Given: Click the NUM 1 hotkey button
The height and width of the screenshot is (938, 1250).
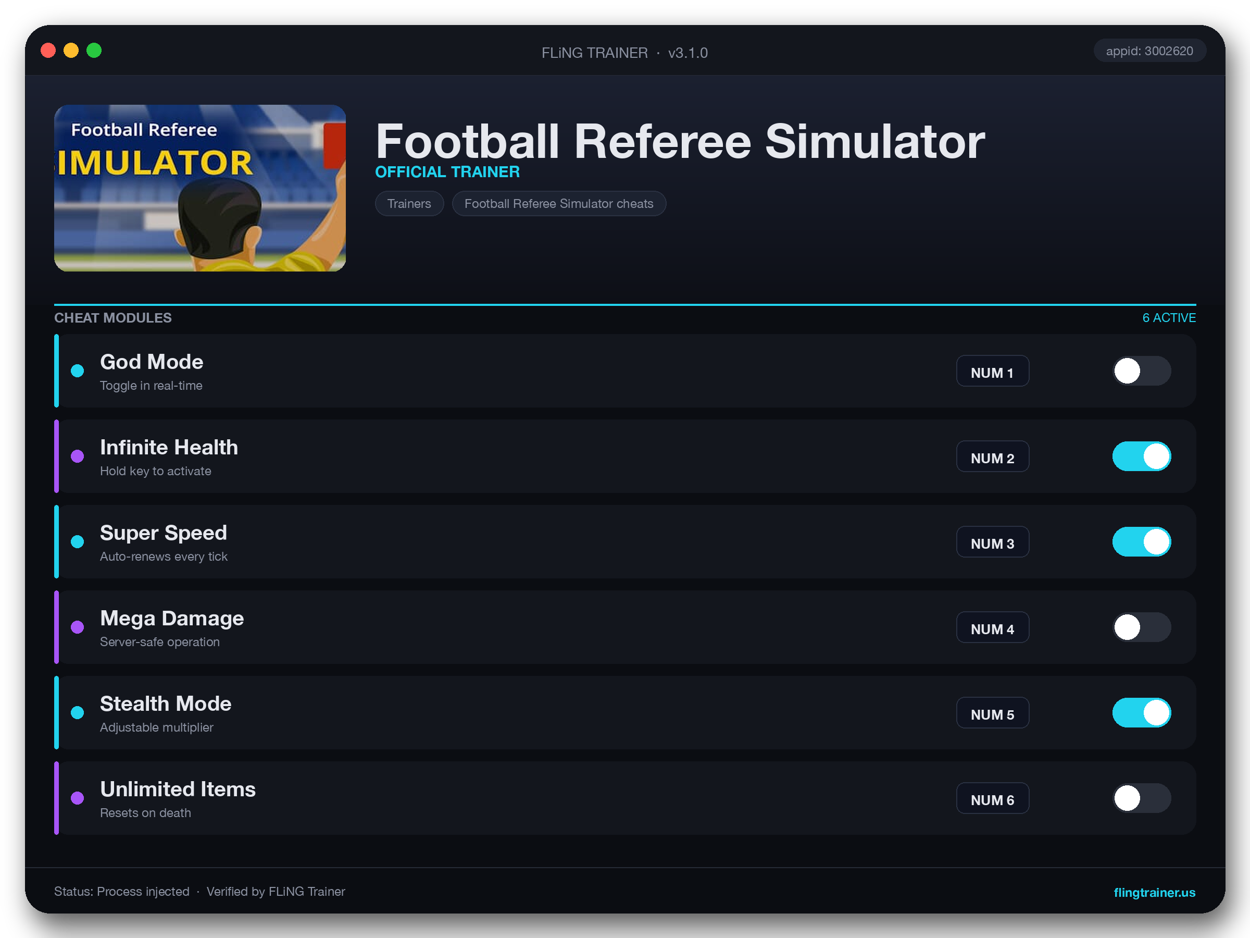Looking at the screenshot, I should point(992,372).
